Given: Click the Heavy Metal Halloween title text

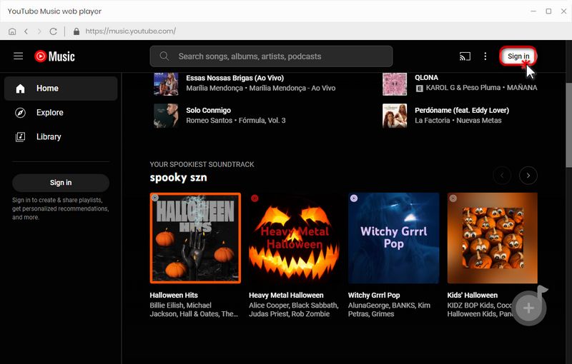Looking at the screenshot, I should (x=286, y=295).
